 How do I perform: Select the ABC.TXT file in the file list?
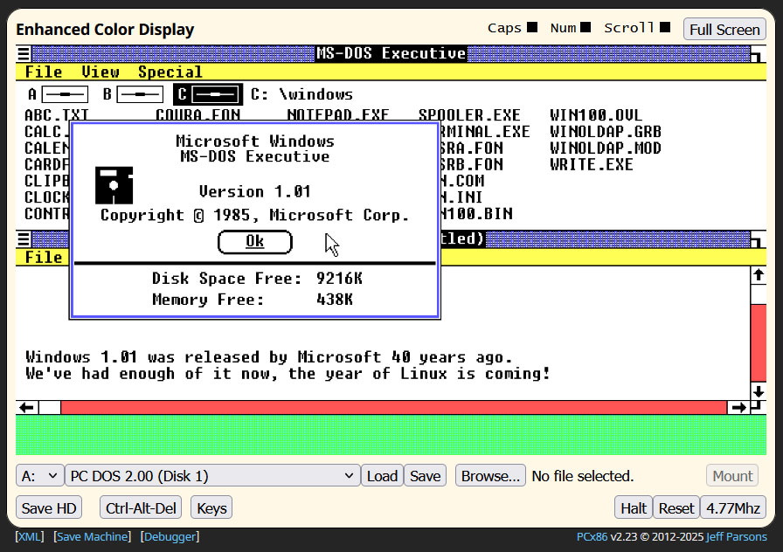(55, 114)
